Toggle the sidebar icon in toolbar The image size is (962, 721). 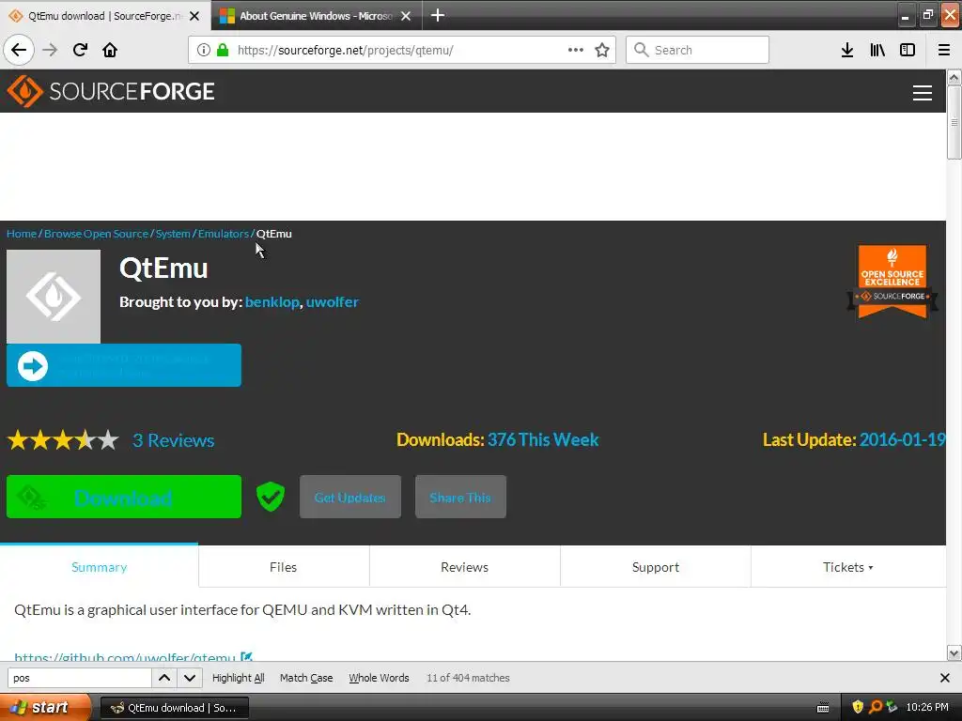click(x=908, y=50)
